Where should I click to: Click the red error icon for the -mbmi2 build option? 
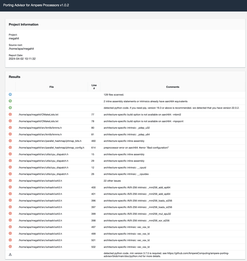(10, 114)
